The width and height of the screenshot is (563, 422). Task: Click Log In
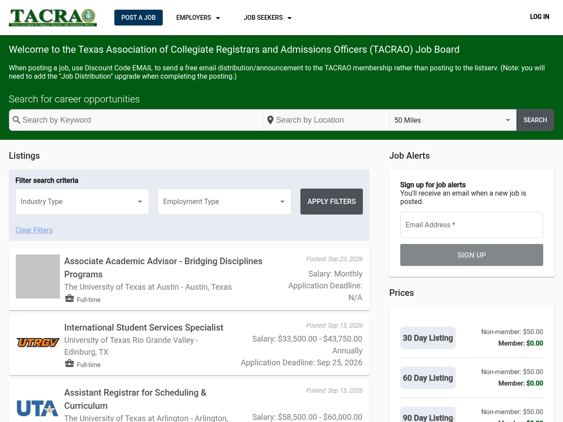tap(540, 17)
